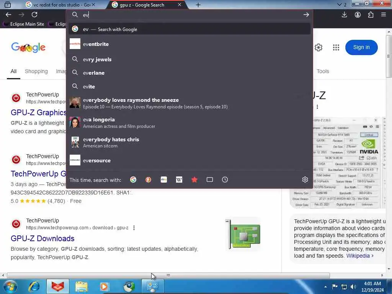Screen dimensions: 392x294
Task: Open the browser hamburger menu
Action: [x=384, y=15]
